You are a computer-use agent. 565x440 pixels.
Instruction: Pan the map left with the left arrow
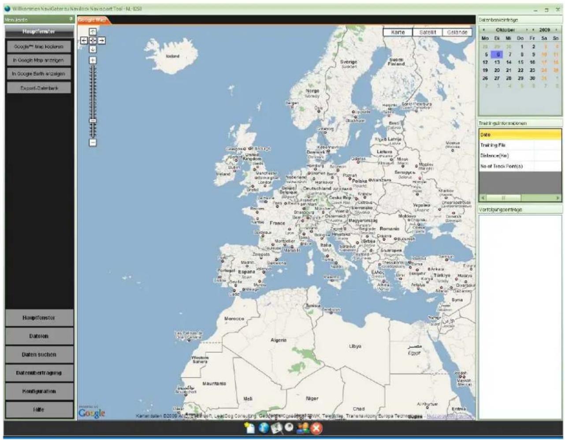click(84, 41)
